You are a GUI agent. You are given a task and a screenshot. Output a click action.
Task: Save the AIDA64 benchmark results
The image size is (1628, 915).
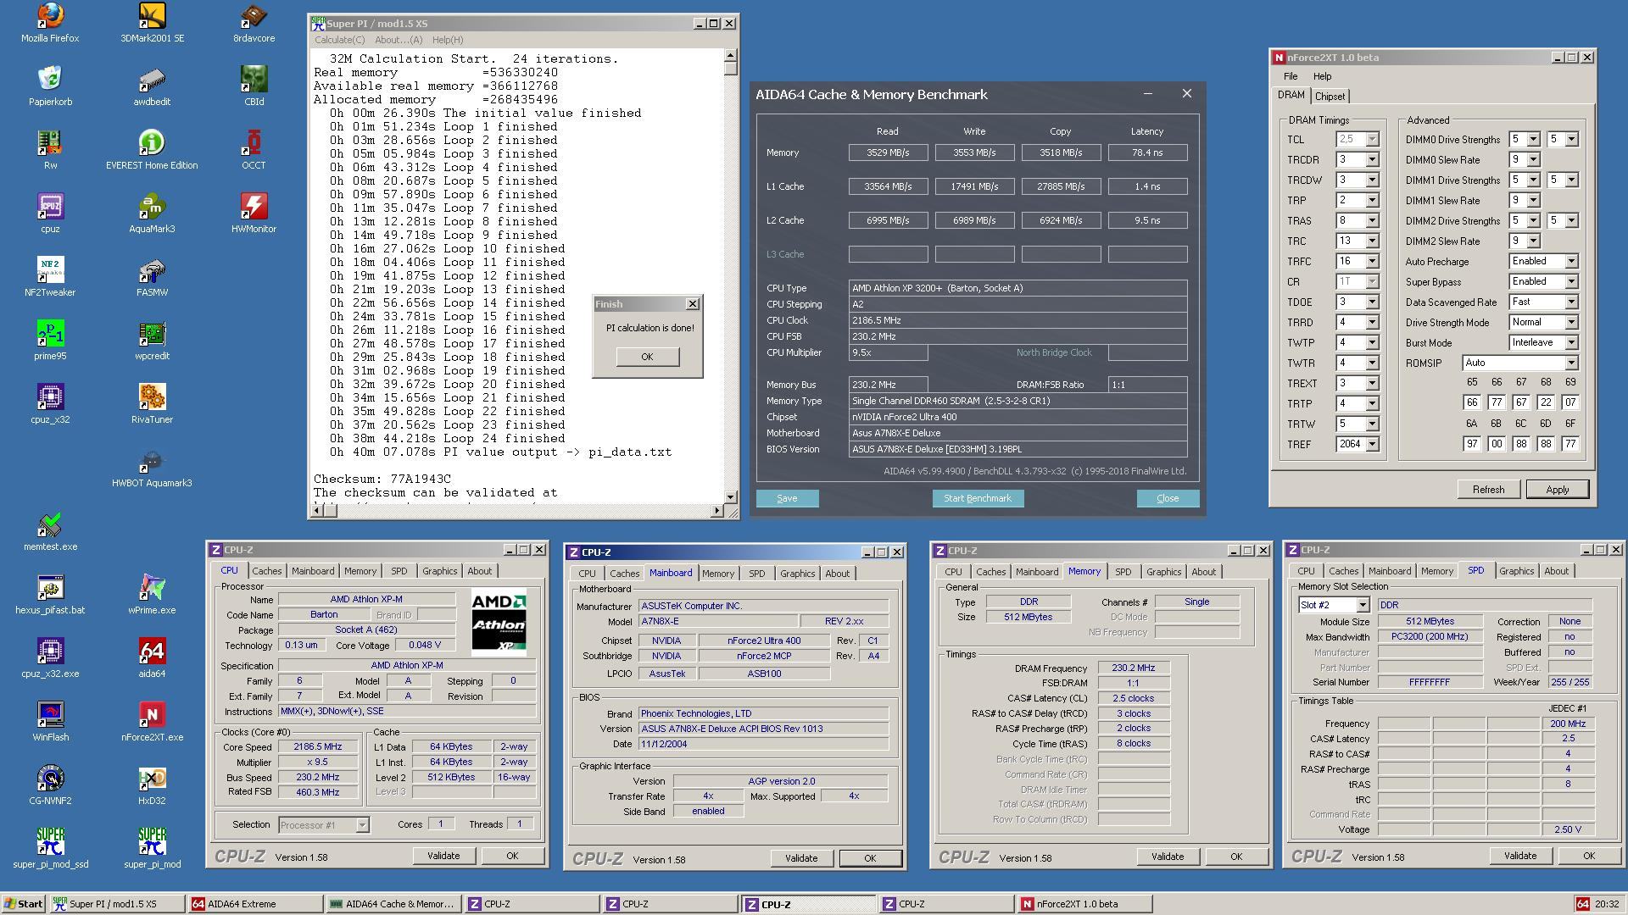[x=786, y=498]
